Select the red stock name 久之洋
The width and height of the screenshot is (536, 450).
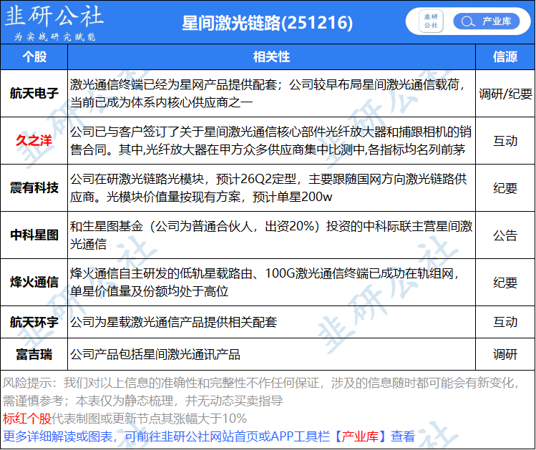click(x=34, y=140)
